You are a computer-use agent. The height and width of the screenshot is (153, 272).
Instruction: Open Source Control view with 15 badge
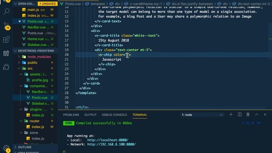(x=7, y=26)
